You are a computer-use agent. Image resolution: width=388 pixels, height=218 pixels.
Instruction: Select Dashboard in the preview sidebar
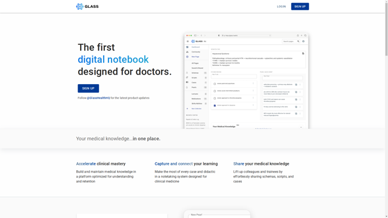(195, 47)
